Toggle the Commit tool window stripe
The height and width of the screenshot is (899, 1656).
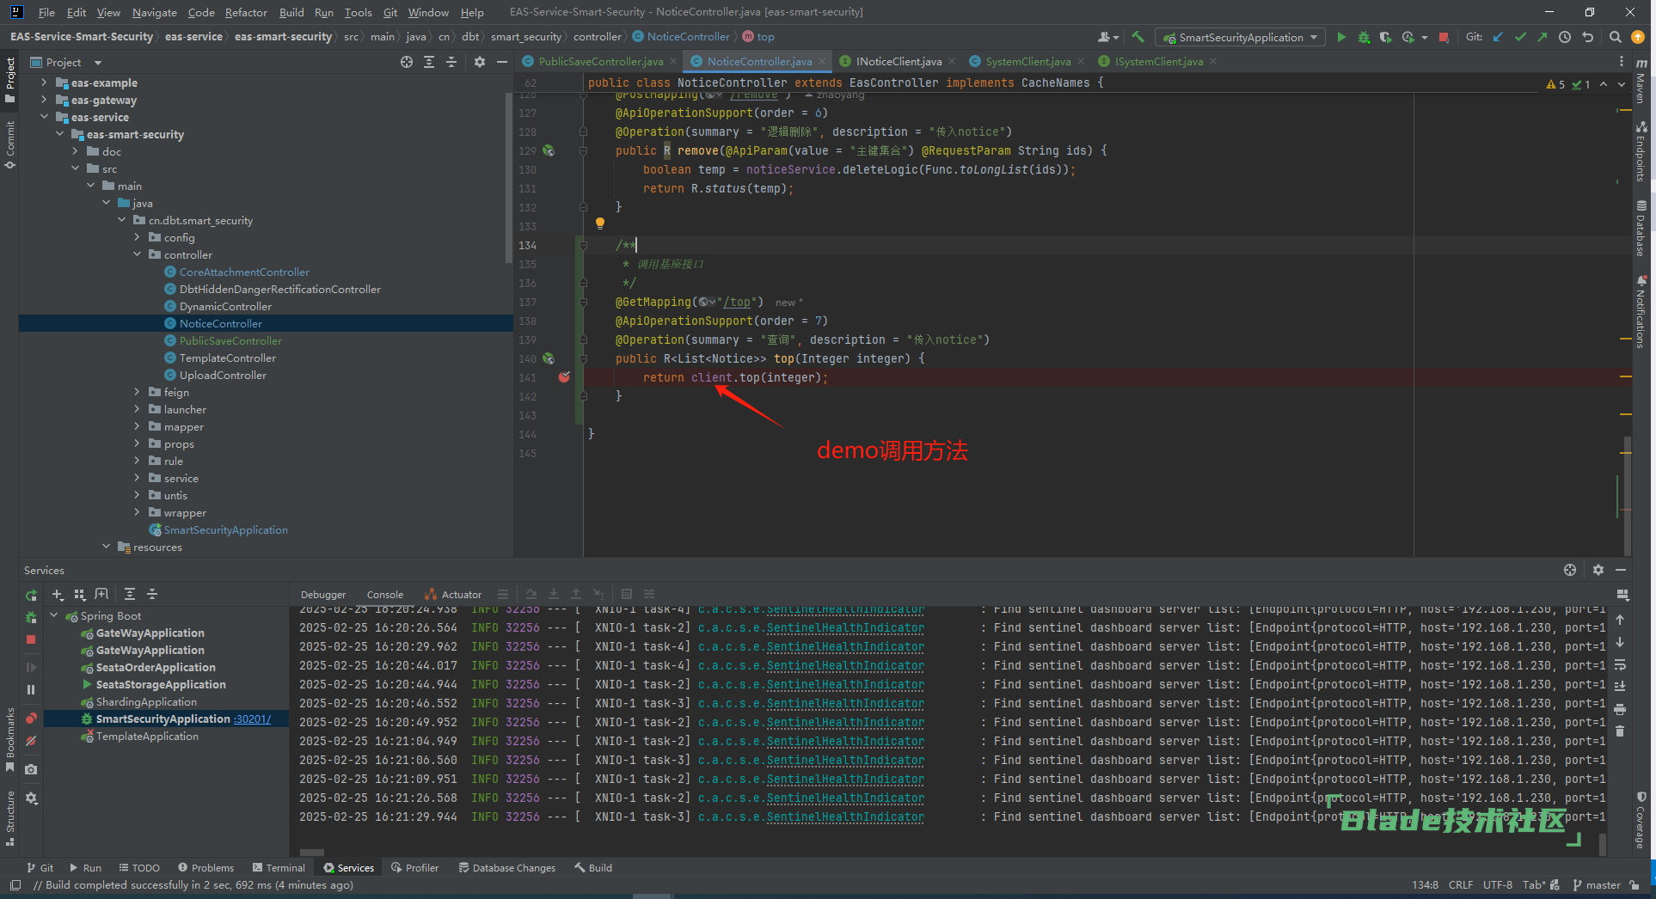click(x=10, y=144)
